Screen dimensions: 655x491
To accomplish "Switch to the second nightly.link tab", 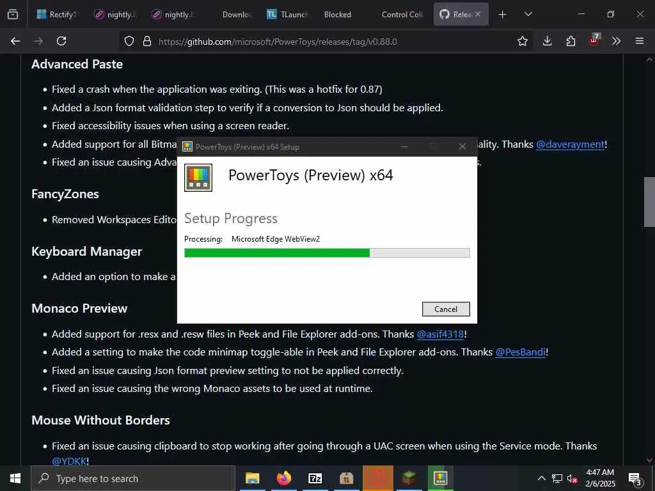I will click(173, 15).
